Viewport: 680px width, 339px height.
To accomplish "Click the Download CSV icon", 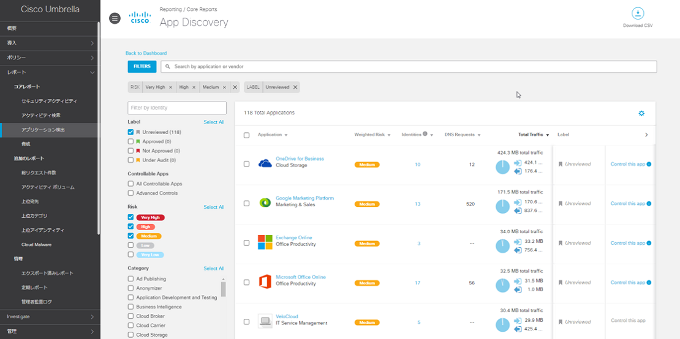I will tap(638, 13).
